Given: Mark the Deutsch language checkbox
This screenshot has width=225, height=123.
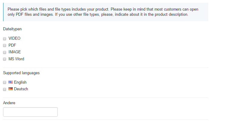Looking at the screenshot, I should tap(5, 89).
